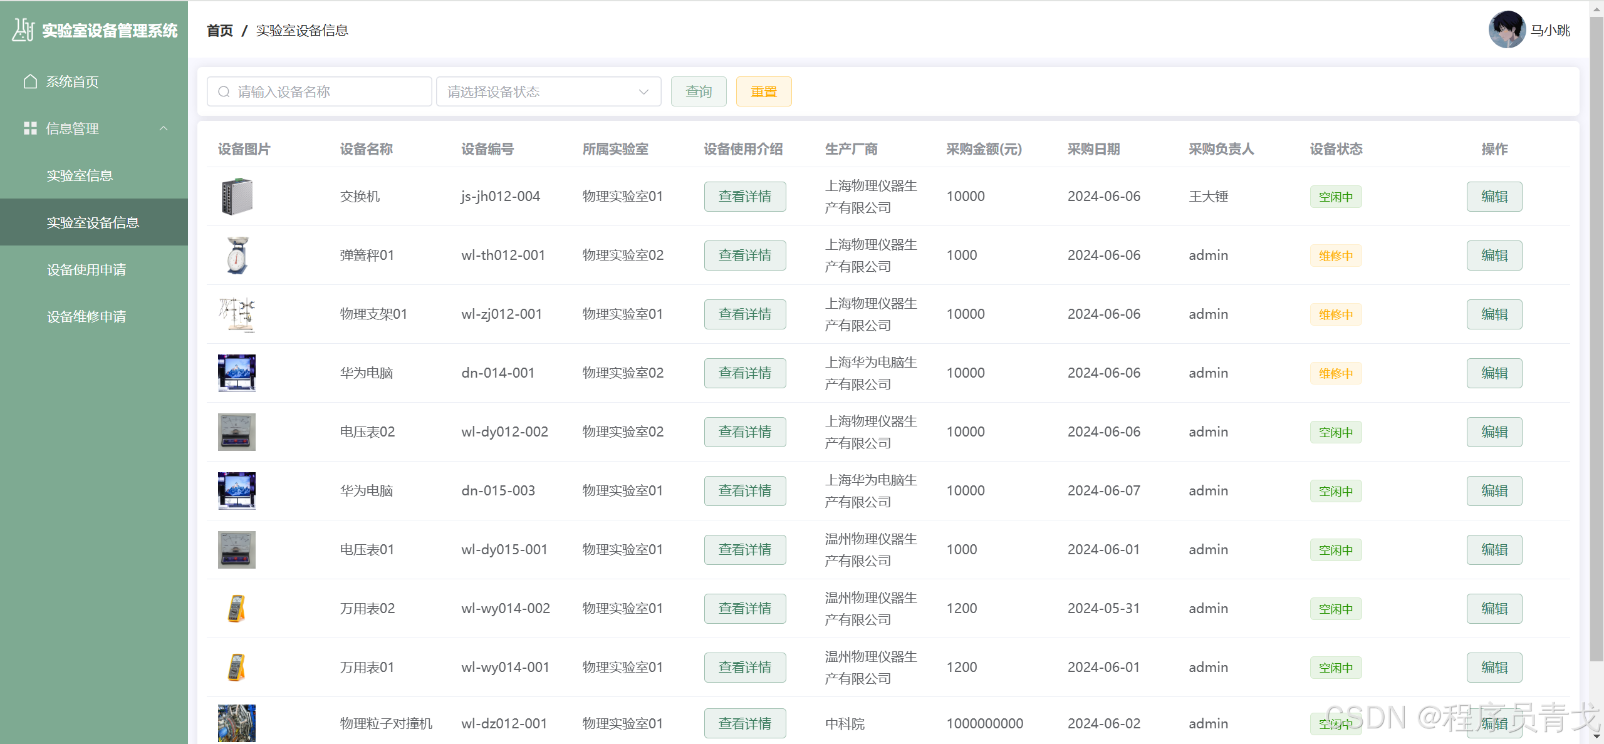1604x744 pixels.
Task: Select 设备维修申请 in the sidebar
Action: [86, 316]
